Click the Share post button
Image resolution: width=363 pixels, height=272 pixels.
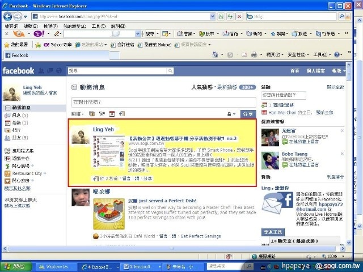(x=248, y=114)
